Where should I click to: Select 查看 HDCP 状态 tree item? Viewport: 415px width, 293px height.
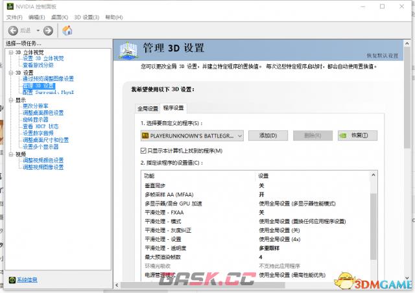click(x=40, y=126)
